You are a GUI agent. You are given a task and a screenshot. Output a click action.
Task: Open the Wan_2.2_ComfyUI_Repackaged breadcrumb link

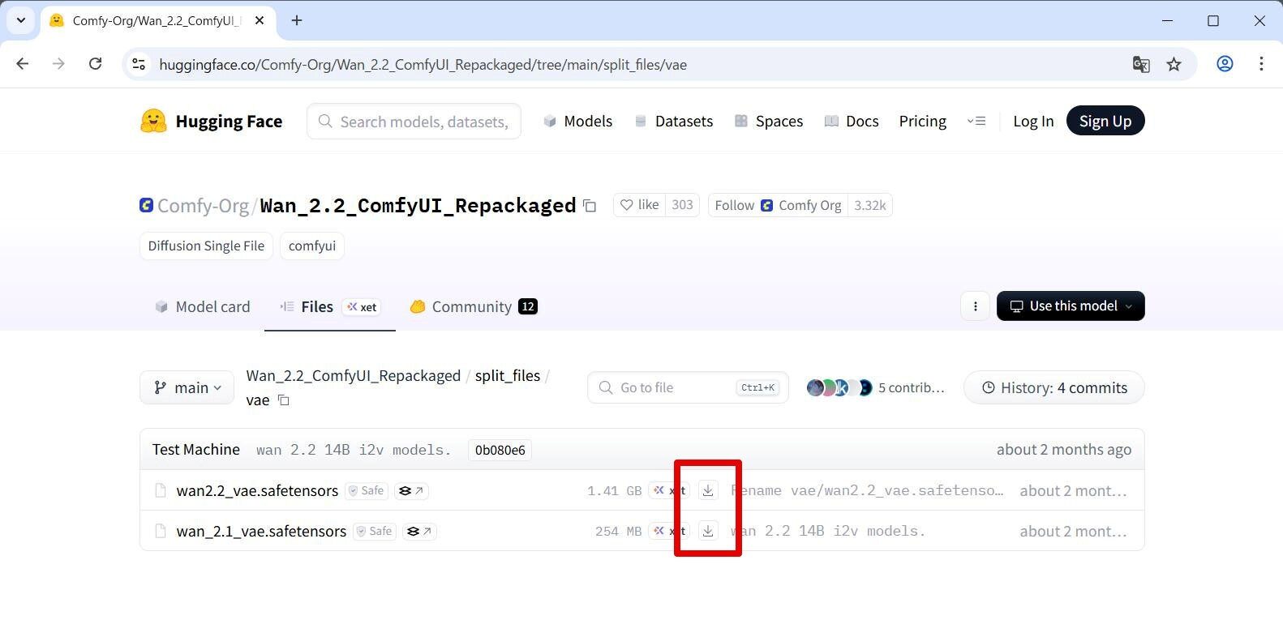pos(354,375)
